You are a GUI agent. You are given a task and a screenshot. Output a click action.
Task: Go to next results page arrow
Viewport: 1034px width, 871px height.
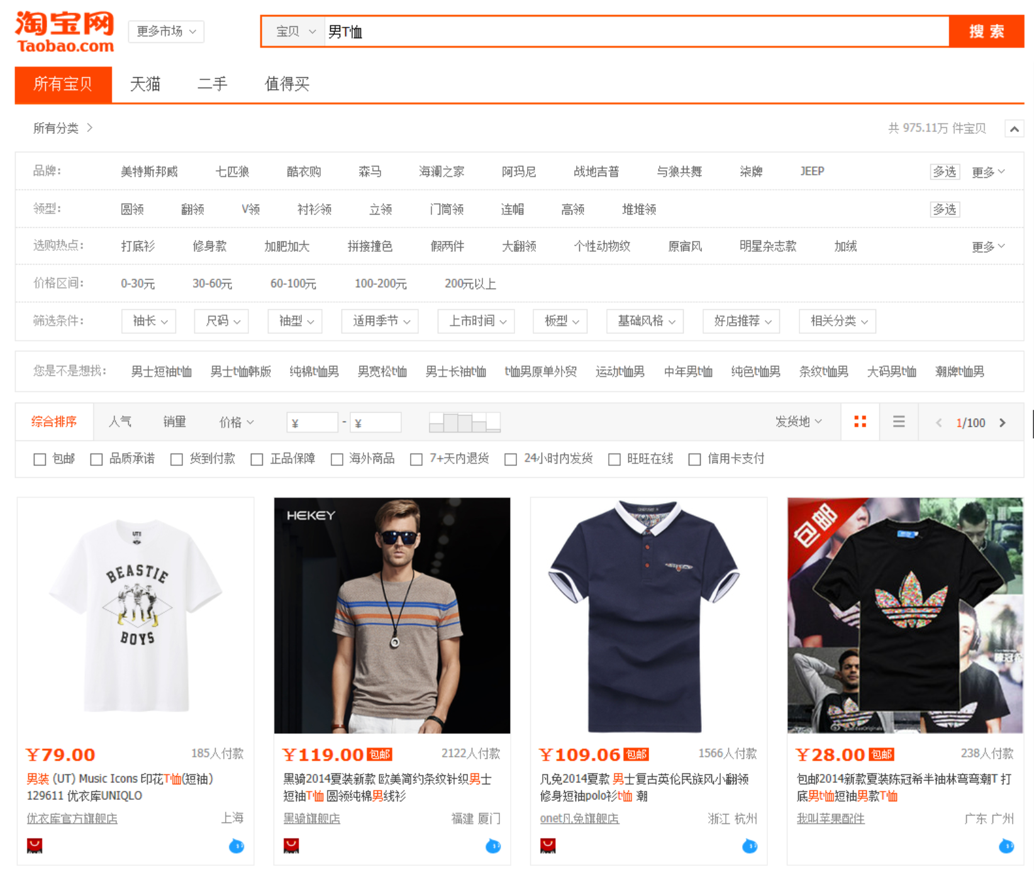pos(1003,423)
